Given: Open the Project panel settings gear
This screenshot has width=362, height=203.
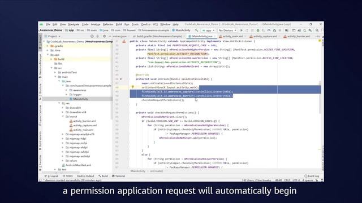Looking at the screenshot, I should pos(104,36).
